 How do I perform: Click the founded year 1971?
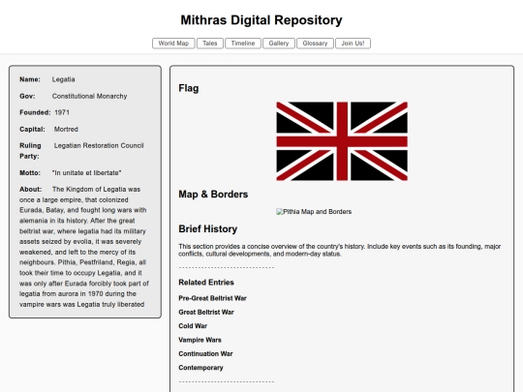point(62,112)
